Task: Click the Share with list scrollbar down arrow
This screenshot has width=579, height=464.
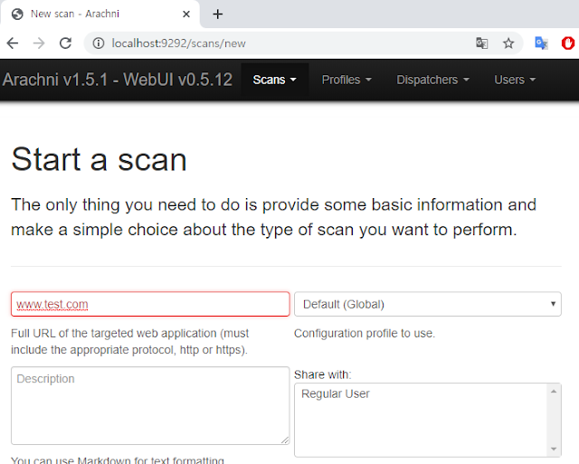Action: point(554,449)
